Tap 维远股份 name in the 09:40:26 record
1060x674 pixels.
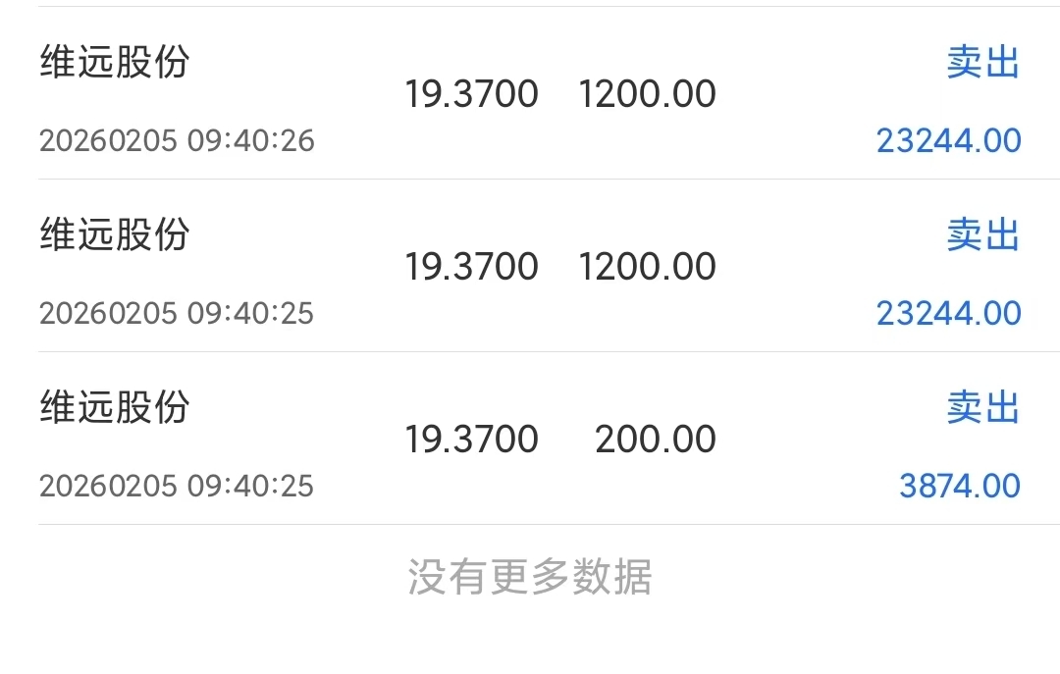point(114,63)
